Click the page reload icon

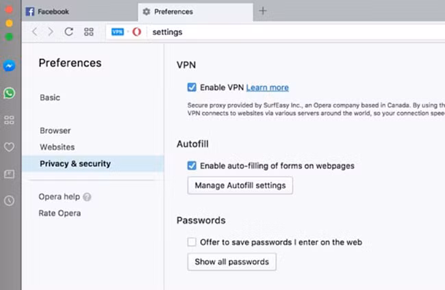68,31
